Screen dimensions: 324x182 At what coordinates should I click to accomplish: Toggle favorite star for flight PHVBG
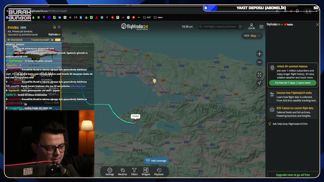point(54,27)
